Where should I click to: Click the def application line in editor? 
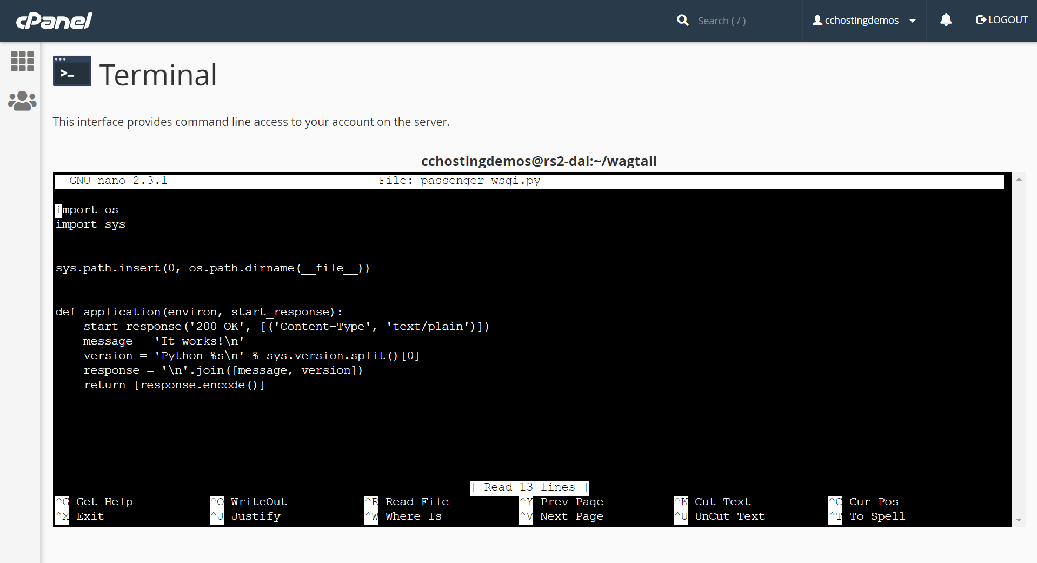198,312
